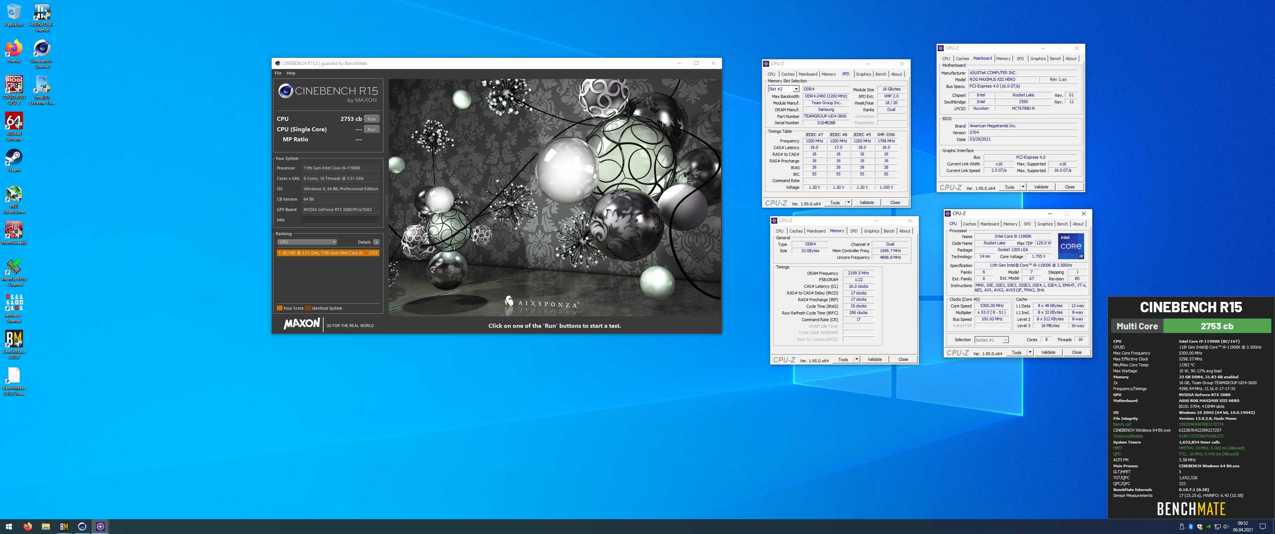The height and width of the screenshot is (534, 1275).
Task: Select the BenchMate 0.10.7 desktop icon
Action: click(x=14, y=345)
